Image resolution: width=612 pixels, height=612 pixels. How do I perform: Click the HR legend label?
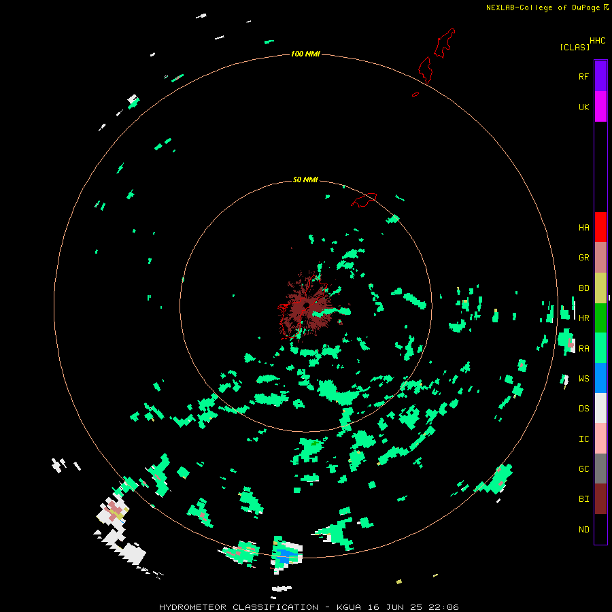583,318
